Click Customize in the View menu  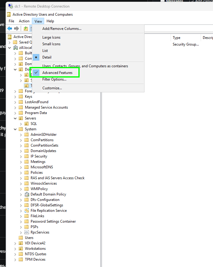[52, 88]
